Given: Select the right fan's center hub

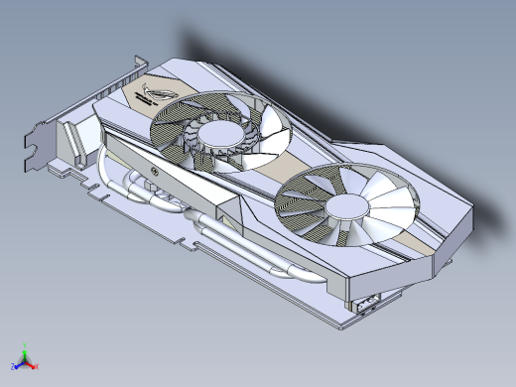Looking at the screenshot, I should point(347,207).
